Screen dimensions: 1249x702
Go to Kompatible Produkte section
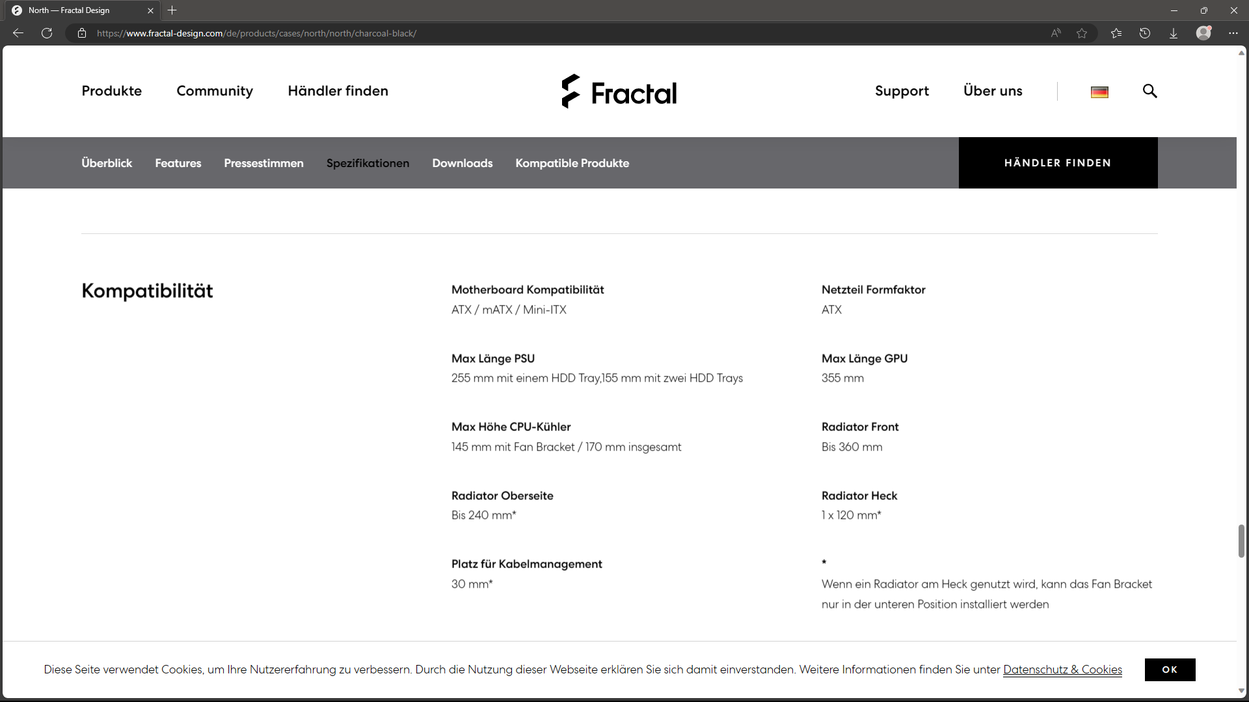tap(572, 163)
